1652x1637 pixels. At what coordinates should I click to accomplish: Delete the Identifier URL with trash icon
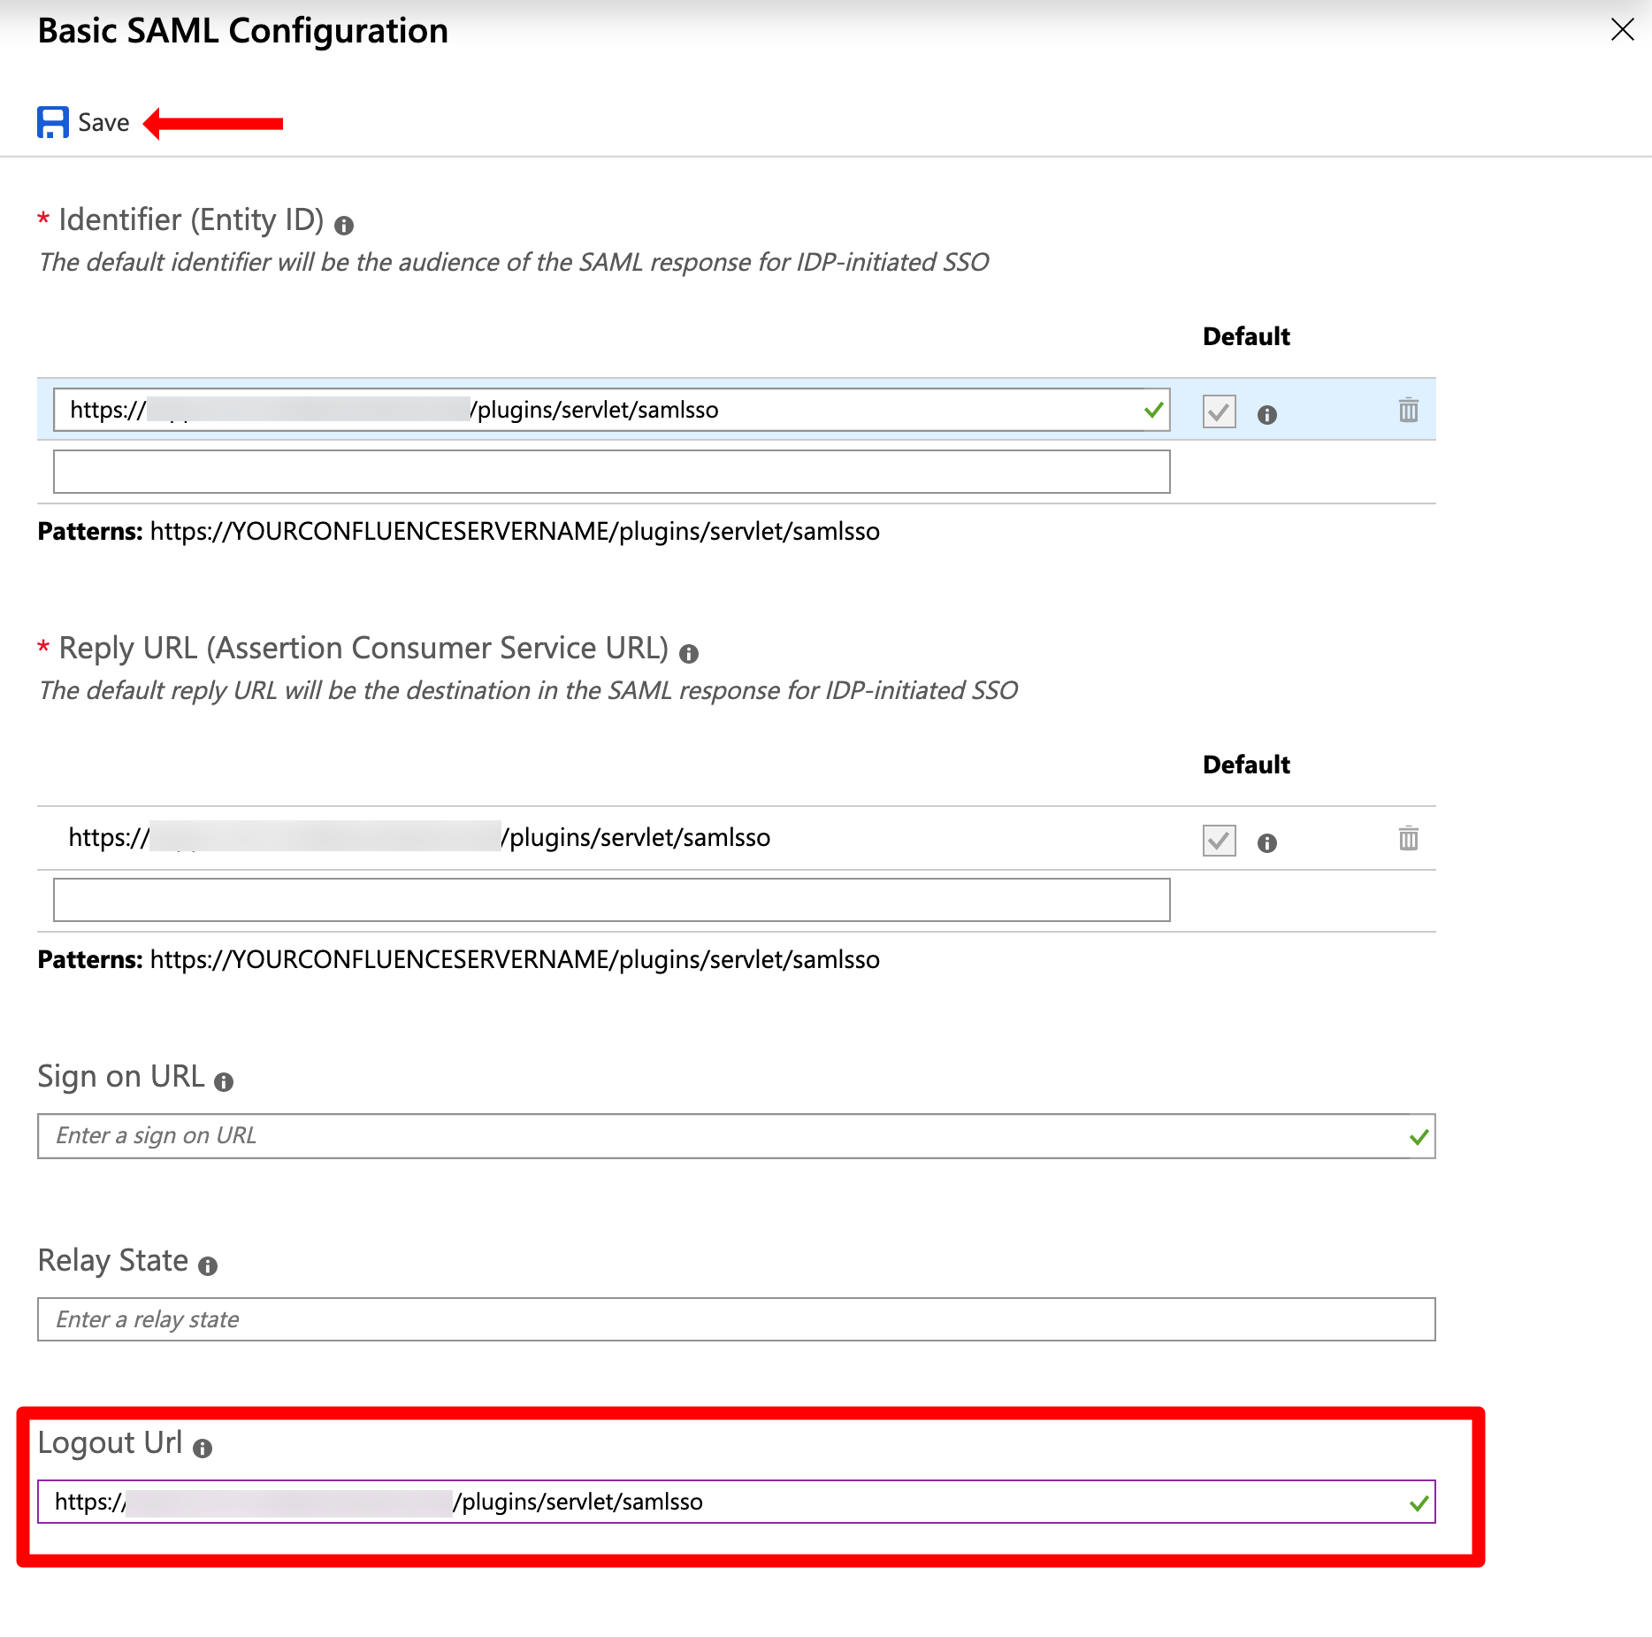click(x=1408, y=410)
